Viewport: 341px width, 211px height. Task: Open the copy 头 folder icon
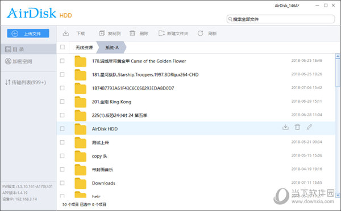[x=81, y=157]
